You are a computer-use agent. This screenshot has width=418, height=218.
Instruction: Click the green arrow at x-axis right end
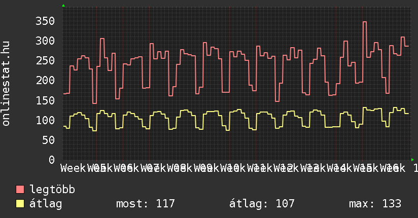(413, 160)
